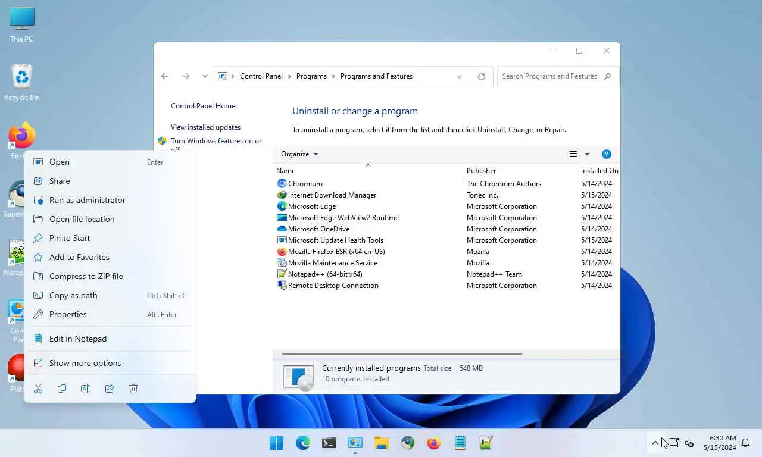The height and width of the screenshot is (457, 762).
Task: Click the Control Panel breadcrumb
Action: 261,76
